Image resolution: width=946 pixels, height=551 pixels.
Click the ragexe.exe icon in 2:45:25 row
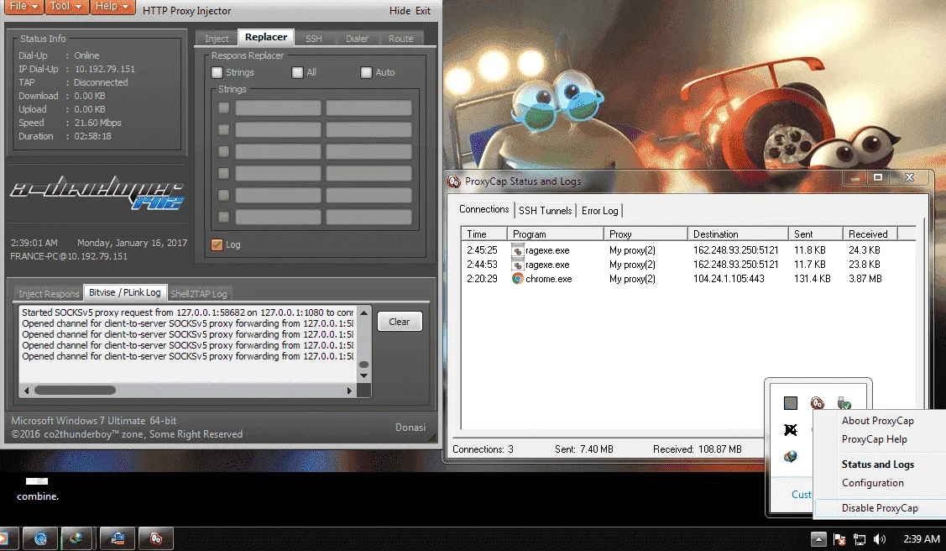(x=517, y=249)
